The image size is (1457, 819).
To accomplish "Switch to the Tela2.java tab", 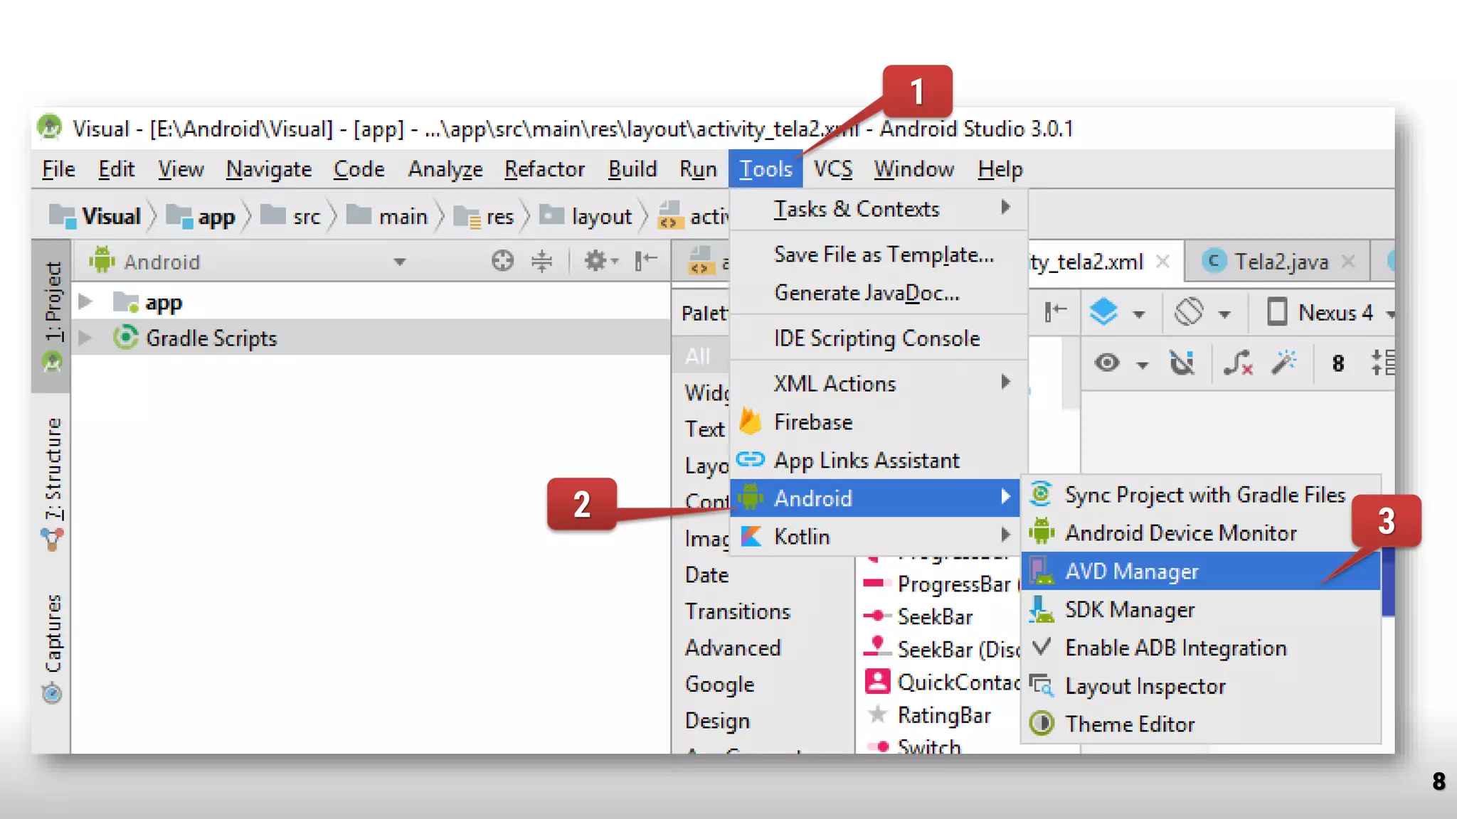I will click(x=1281, y=262).
